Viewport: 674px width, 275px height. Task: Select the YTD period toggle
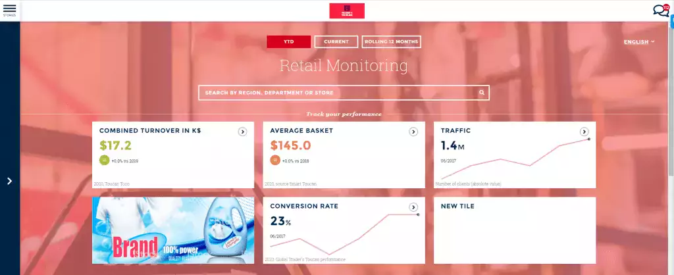(x=288, y=41)
